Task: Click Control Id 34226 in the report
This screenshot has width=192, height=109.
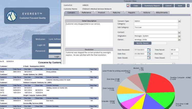Action: [2, 72]
